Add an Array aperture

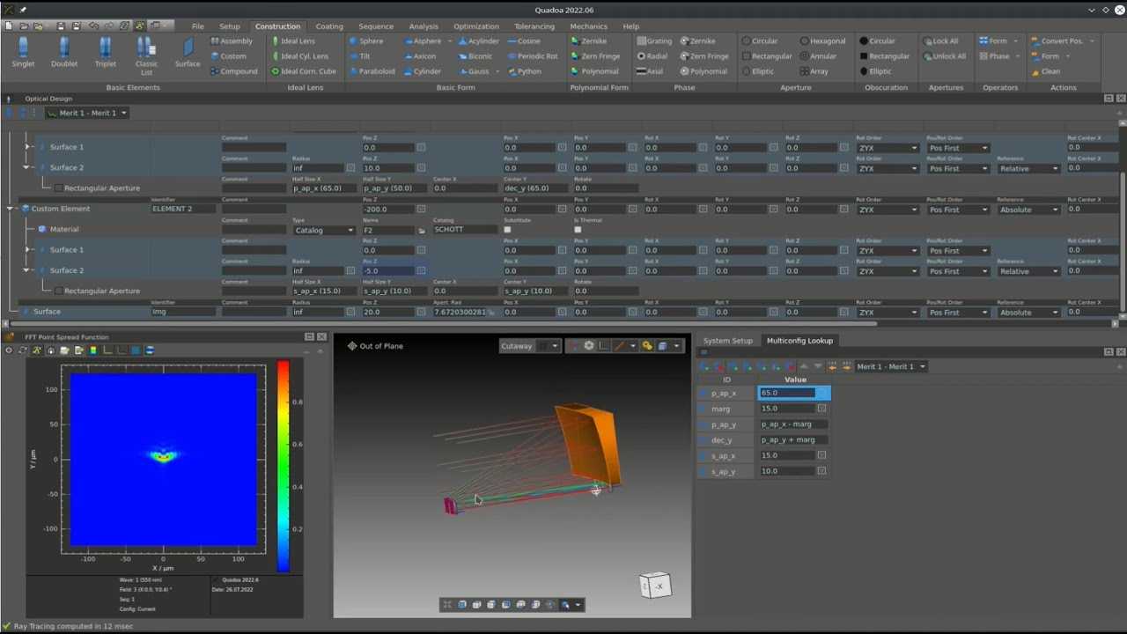pos(814,71)
